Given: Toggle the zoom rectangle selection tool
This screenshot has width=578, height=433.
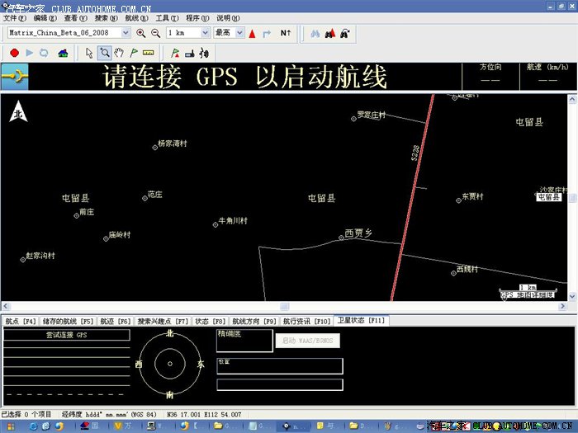Looking at the screenshot, I should coord(104,53).
